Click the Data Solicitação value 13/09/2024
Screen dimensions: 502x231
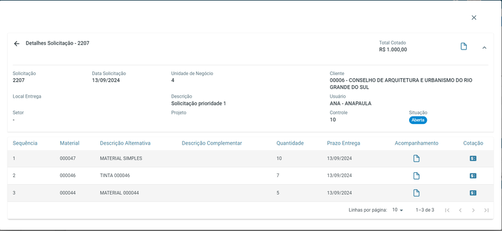[x=105, y=80]
